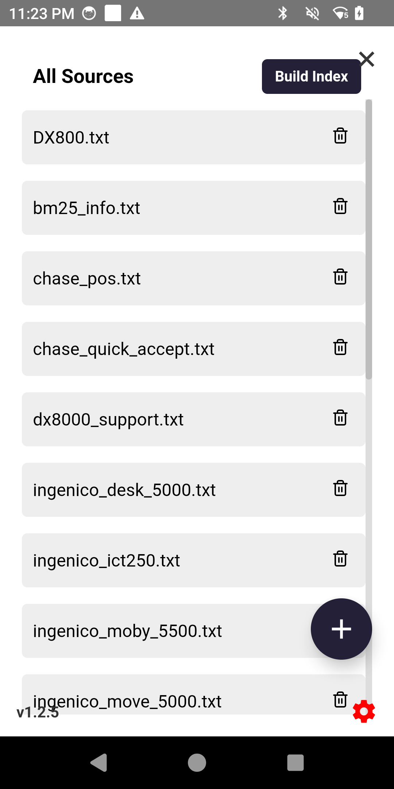Viewport: 394px width, 789px height.
Task: Delete chase_quick_accept.txt with trash icon
Action: (x=340, y=348)
